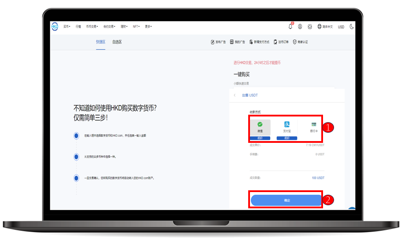Click 新增支付方式 add payment method

pos(261,42)
